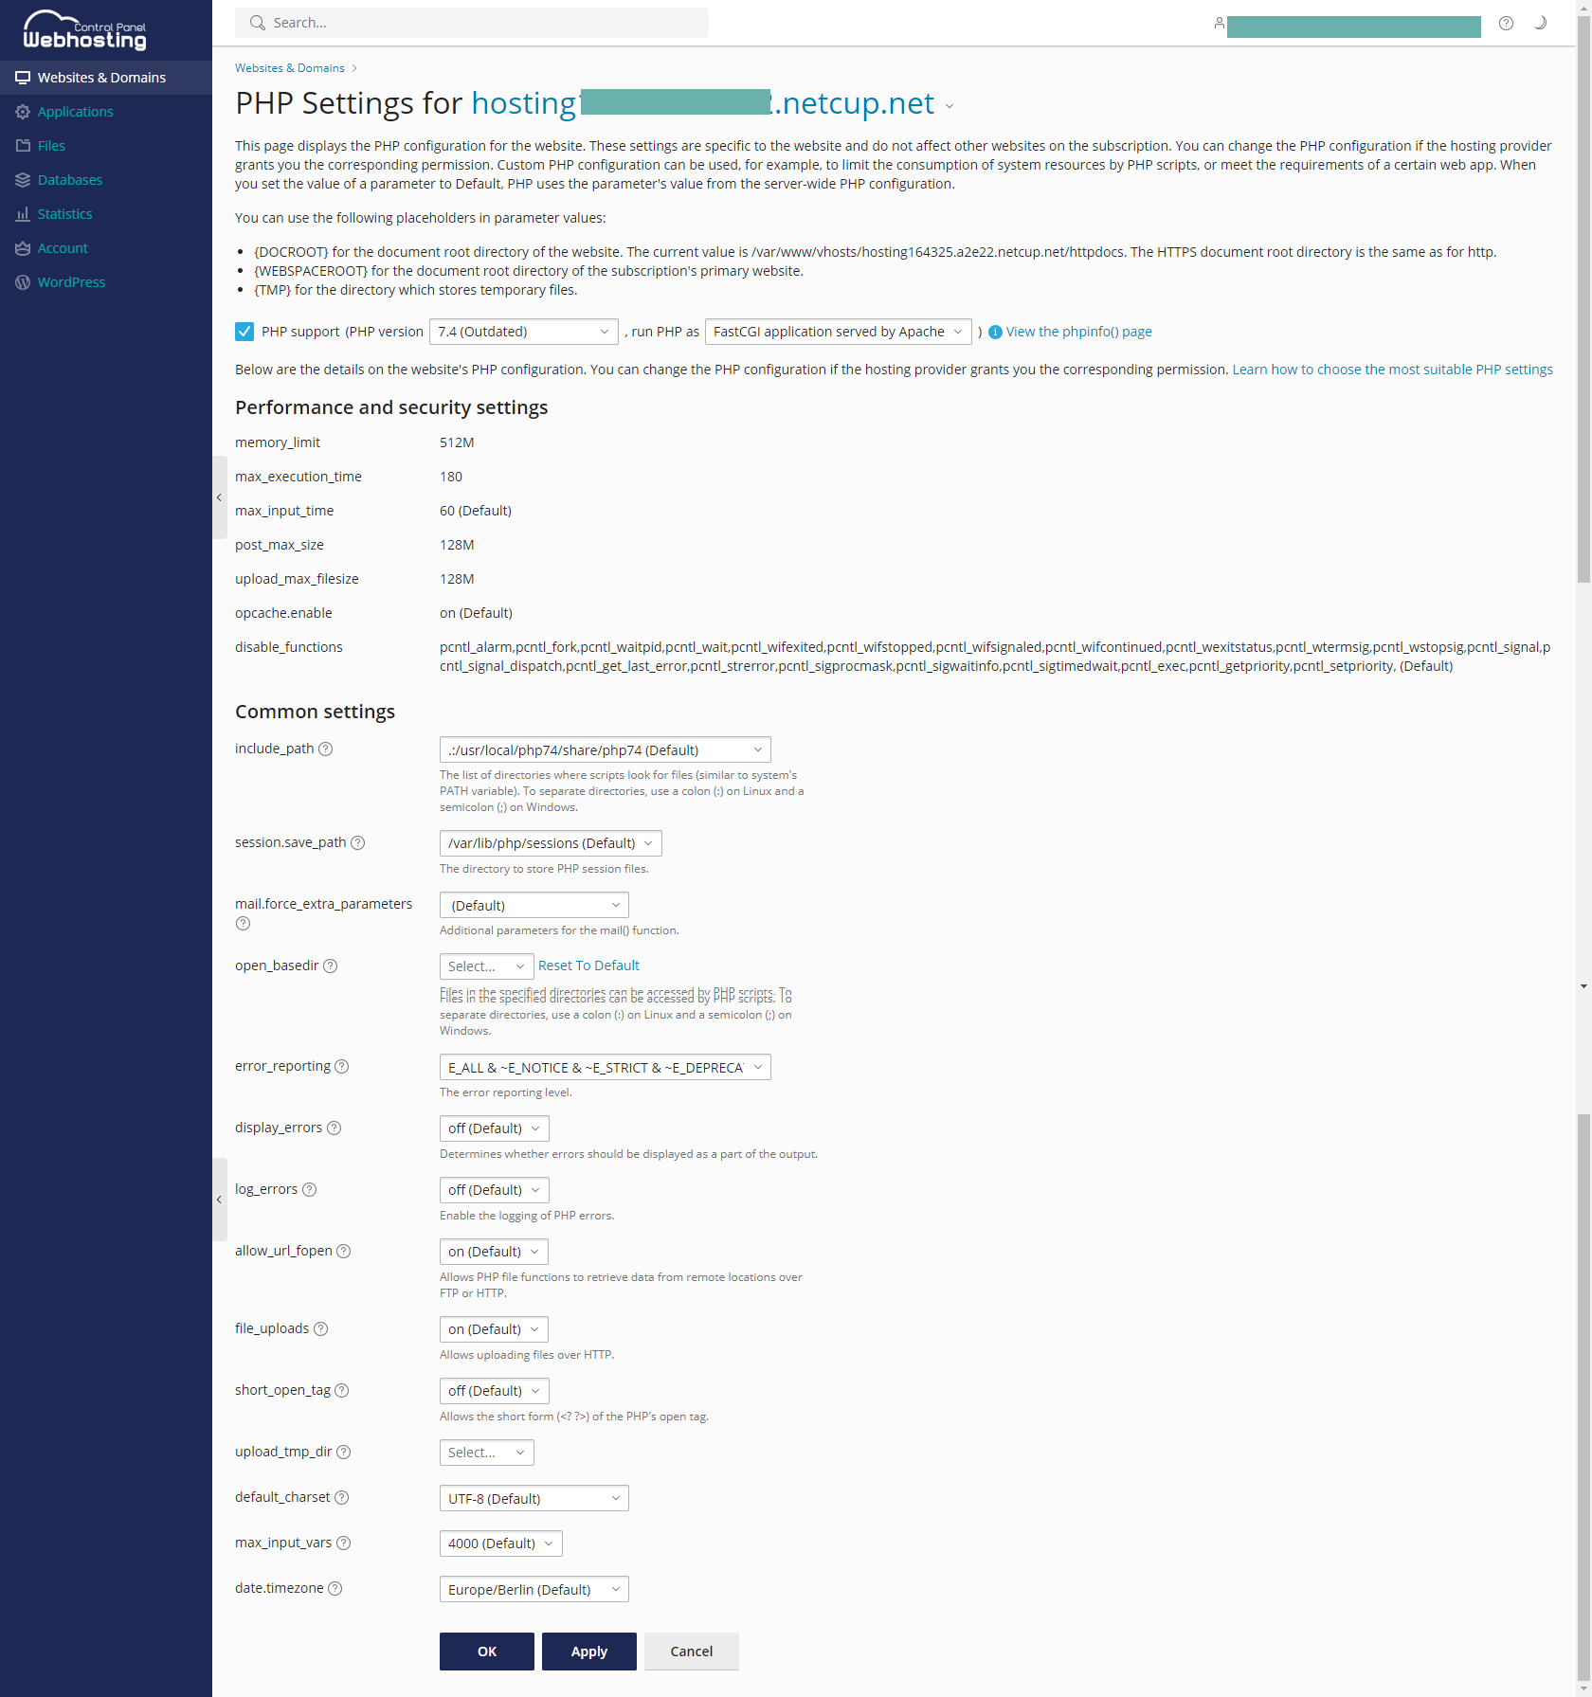
Task: Open the help question mark icon in header
Action: [x=1506, y=23]
